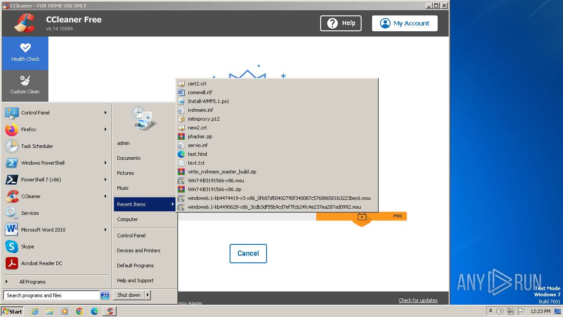Open Default Programs

pos(145,265)
